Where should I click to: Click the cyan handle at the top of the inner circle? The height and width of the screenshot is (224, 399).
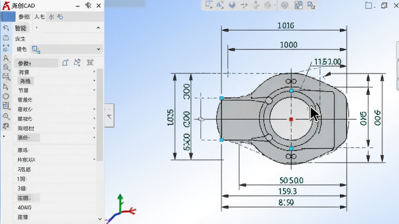291,91
